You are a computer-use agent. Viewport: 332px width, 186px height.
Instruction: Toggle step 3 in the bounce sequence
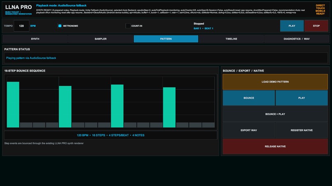tap(39, 125)
